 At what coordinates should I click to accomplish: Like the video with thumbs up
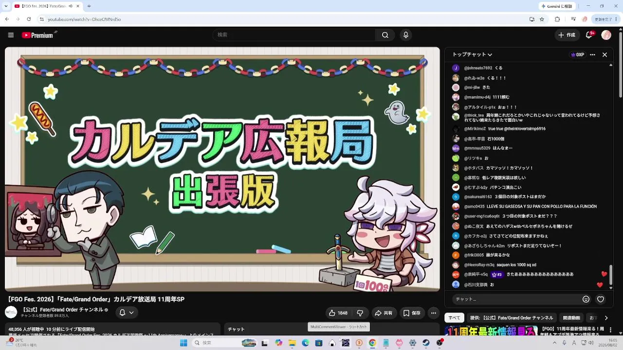tap(338, 313)
